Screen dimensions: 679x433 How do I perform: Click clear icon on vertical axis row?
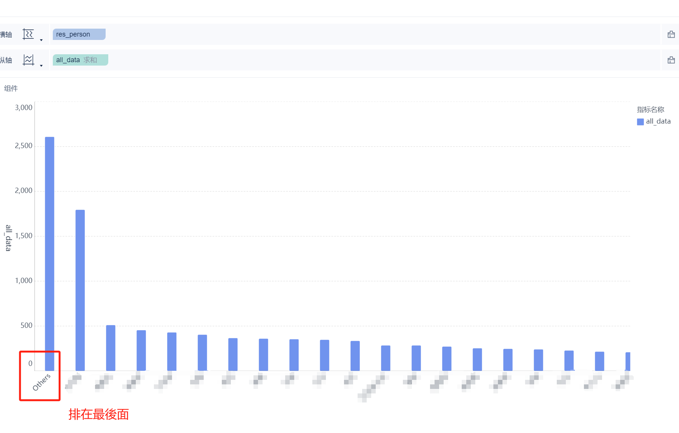pos(671,60)
